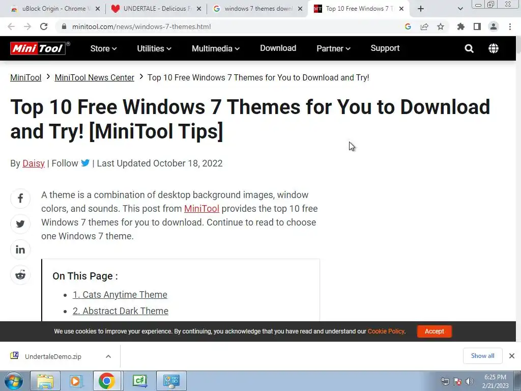This screenshot has height=391, width=521.
Task: Click Show all downloads
Action: 482,356
